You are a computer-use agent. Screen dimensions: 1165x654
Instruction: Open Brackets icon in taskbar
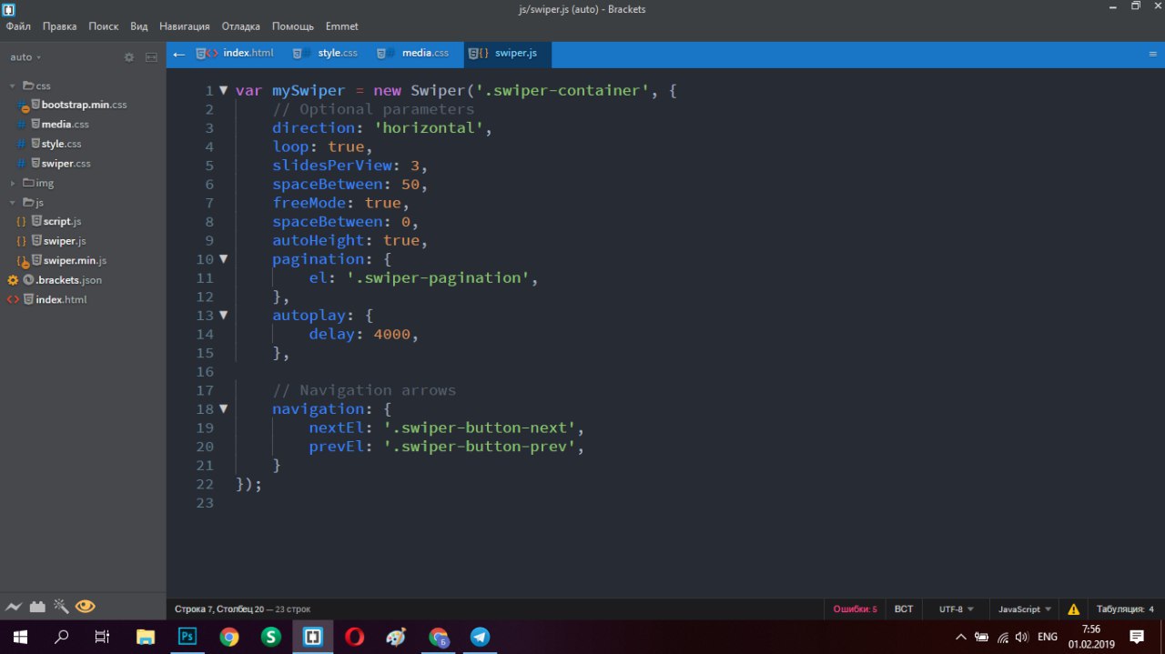[x=313, y=636]
